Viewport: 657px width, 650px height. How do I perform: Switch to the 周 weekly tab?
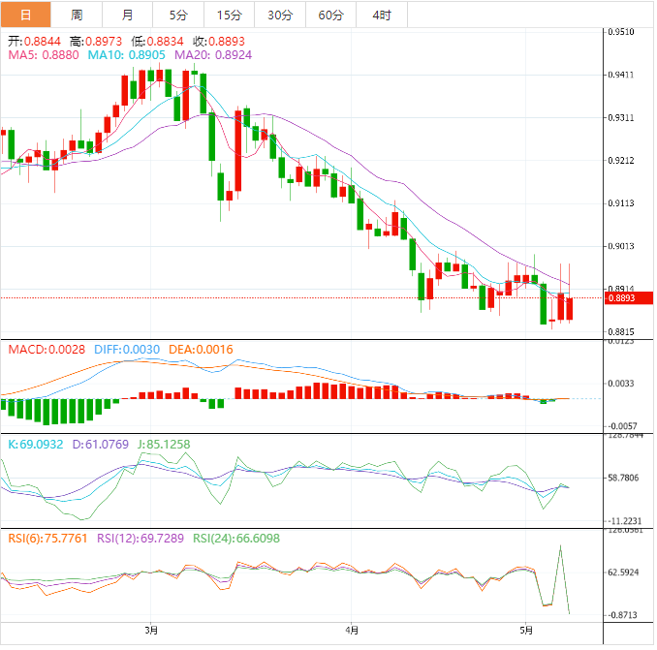coord(77,15)
